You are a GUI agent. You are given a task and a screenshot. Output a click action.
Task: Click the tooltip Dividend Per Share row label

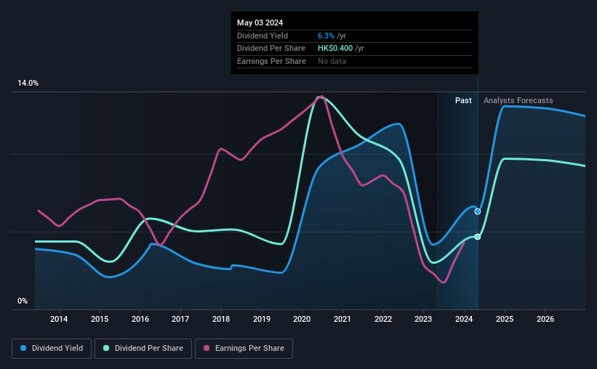(x=271, y=49)
